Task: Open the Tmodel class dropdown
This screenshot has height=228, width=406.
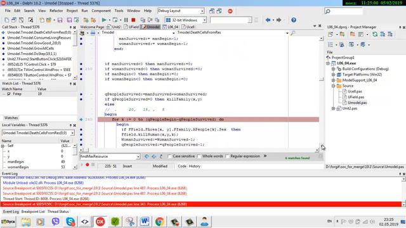Action: click(x=173, y=33)
